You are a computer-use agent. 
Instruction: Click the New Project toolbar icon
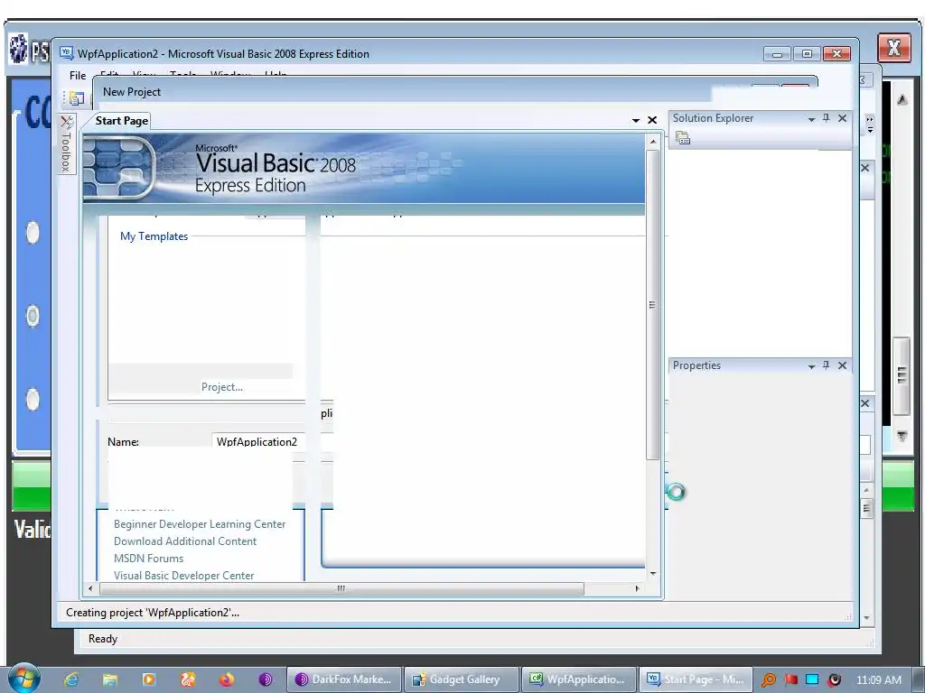77,98
